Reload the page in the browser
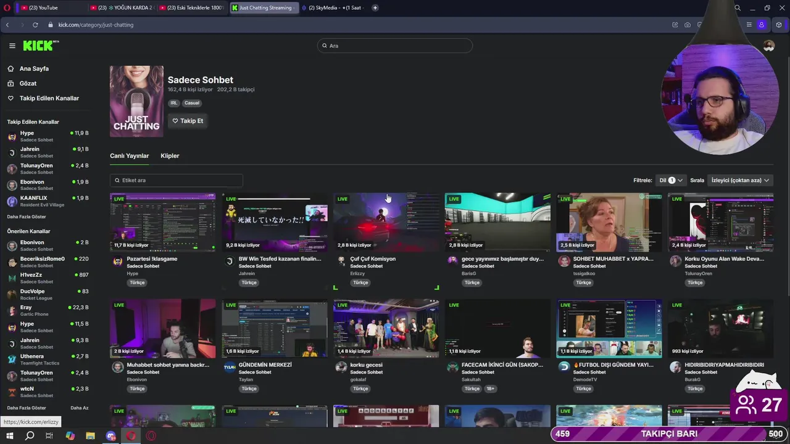 35,25
